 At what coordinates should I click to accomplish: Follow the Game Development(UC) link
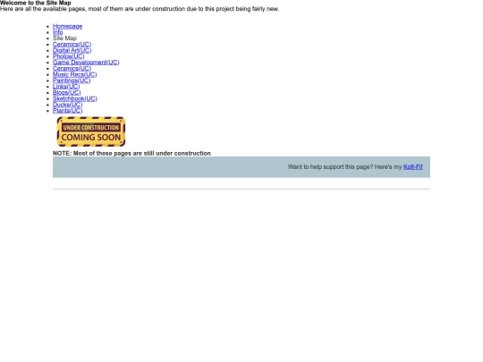tap(86, 63)
